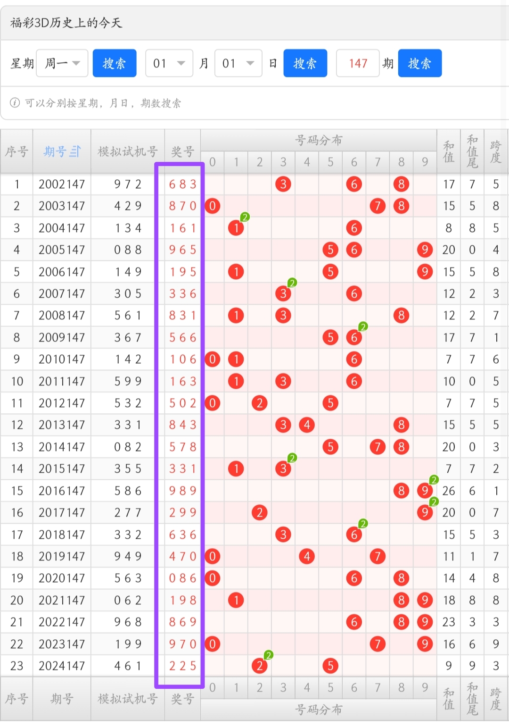Click the top 奖号 column header
509x727 pixels.
click(x=183, y=151)
